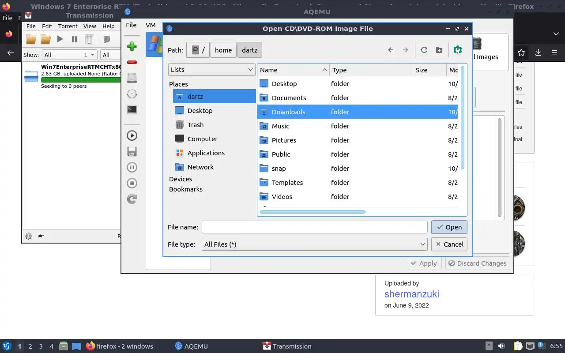
Task: Select Network in Places sidebar
Action: pos(214,167)
